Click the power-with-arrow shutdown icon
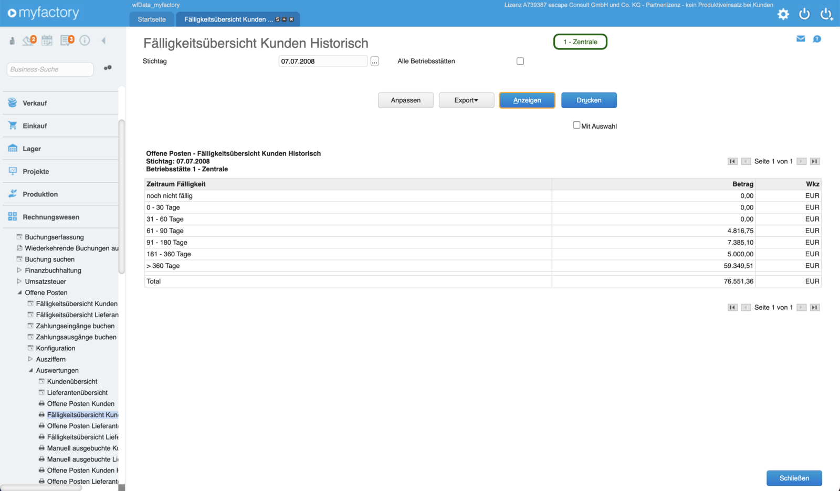The image size is (840, 491). pyautogui.click(x=826, y=14)
